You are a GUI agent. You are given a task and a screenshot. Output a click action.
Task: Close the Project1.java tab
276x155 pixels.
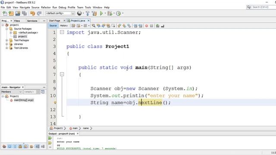coord(88,21)
